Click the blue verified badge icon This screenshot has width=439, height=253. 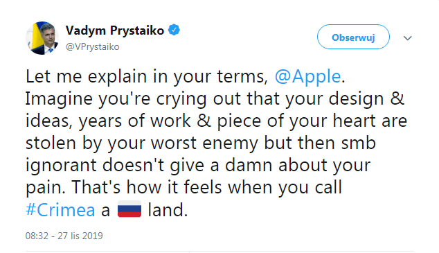(174, 30)
